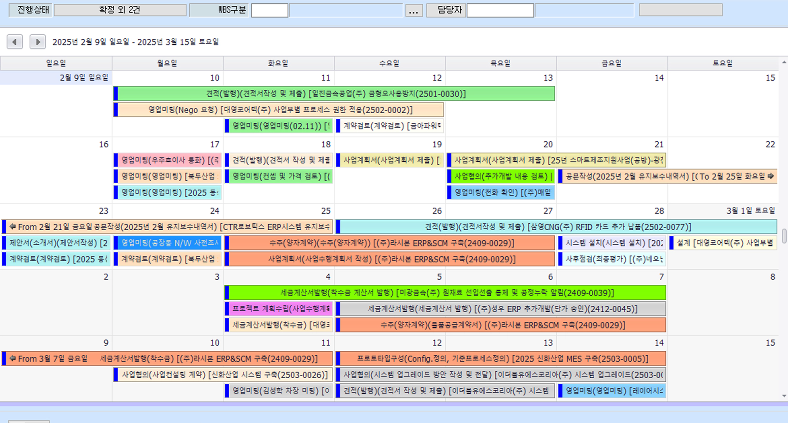Select the 프로토타입구성 신화산업 MES event
This screenshot has height=423, width=788.
[502, 358]
